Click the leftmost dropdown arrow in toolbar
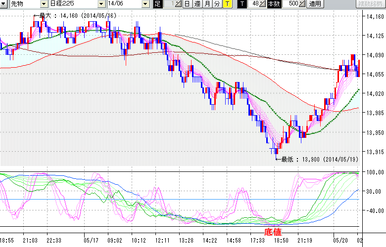 [x=4, y=4]
